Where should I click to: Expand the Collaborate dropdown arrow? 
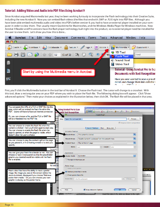point(61,47)
